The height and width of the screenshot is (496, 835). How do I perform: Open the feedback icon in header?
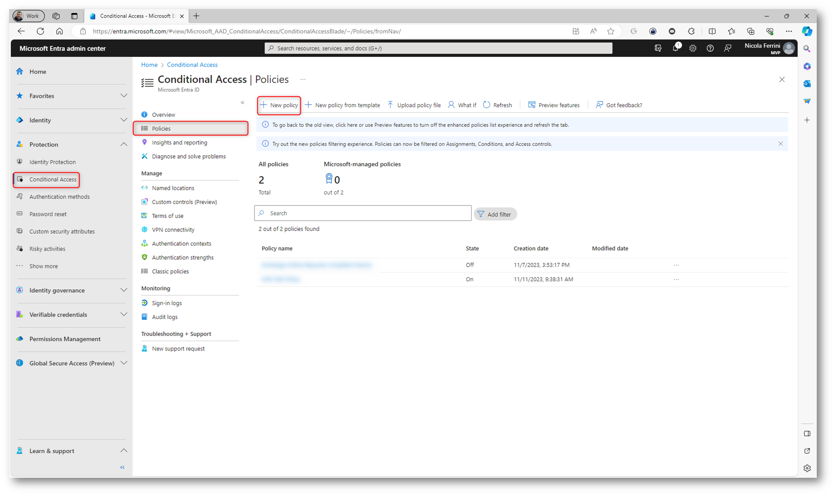tap(727, 48)
